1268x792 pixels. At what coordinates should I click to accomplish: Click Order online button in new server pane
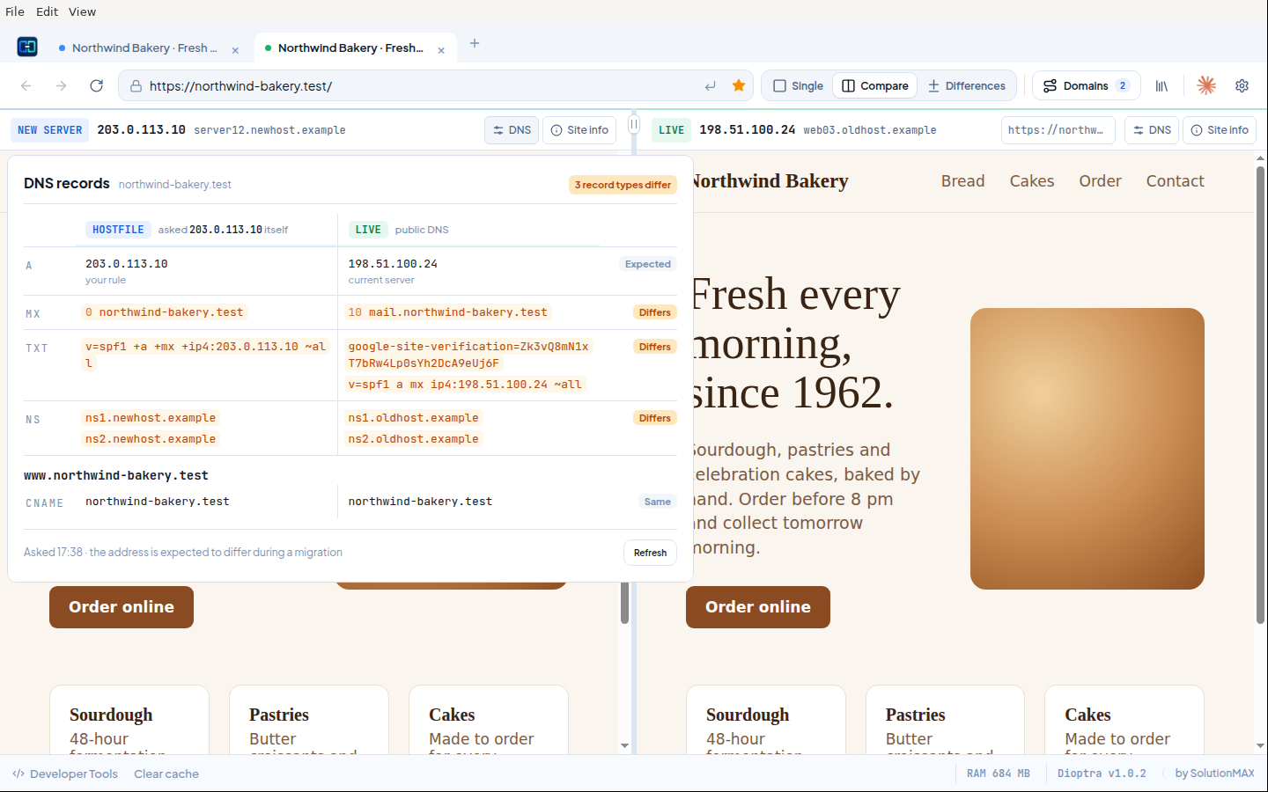(122, 607)
